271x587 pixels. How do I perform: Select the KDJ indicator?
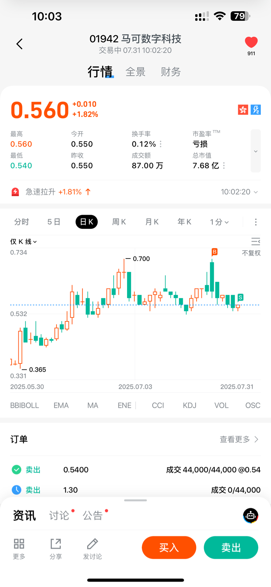189,405
